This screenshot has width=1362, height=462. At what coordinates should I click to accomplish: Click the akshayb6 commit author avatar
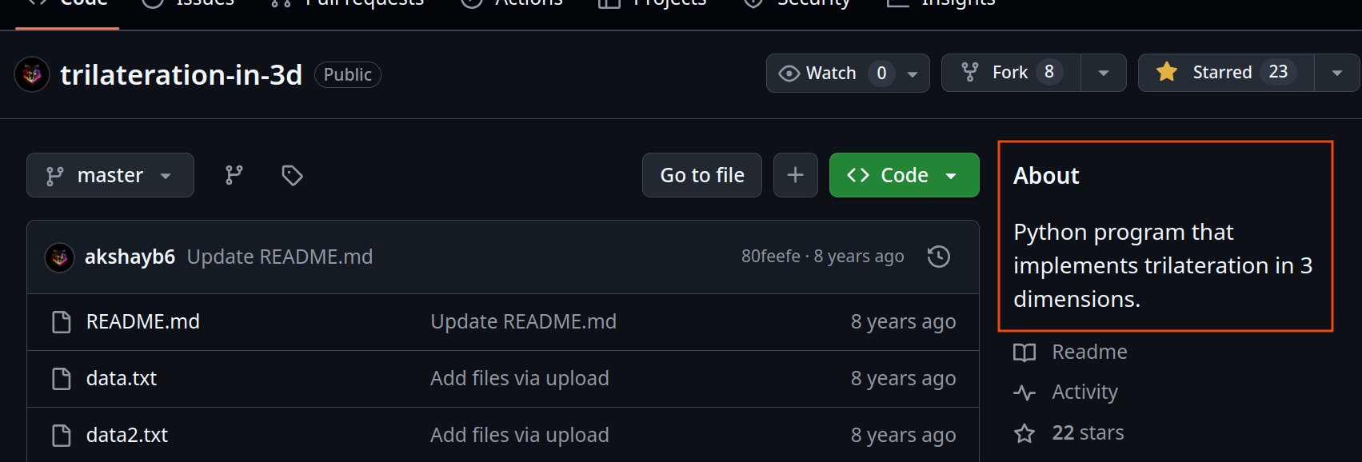click(59, 257)
